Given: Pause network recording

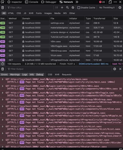Looking at the screenshot, I should 57,8.
